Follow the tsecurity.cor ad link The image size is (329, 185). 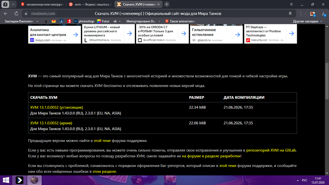pyautogui.click(x=259, y=40)
